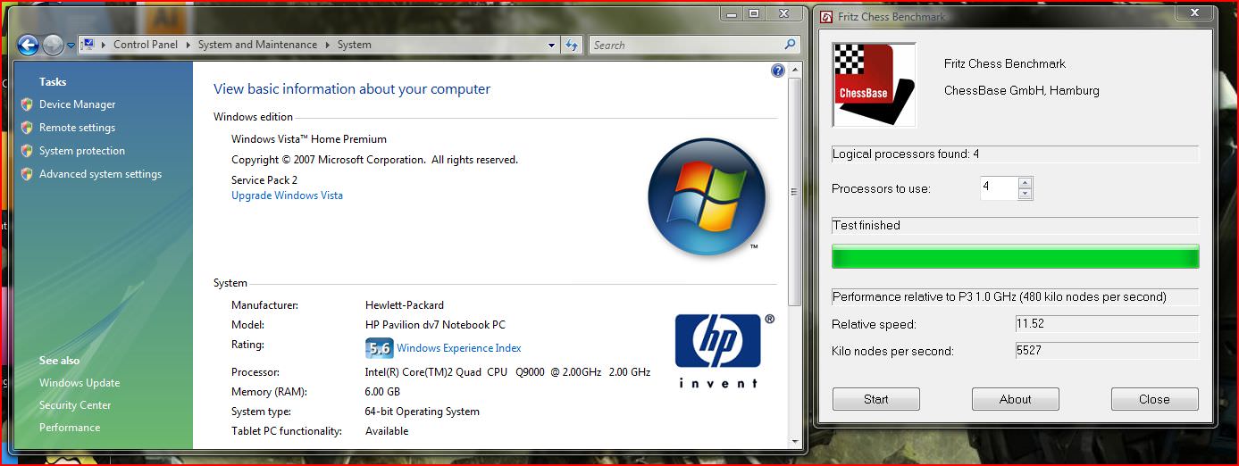Screen dimensions: 1239x466
Task: Open the About dialog in Fritz Benchmark
Action: (x=1015, y=399)
